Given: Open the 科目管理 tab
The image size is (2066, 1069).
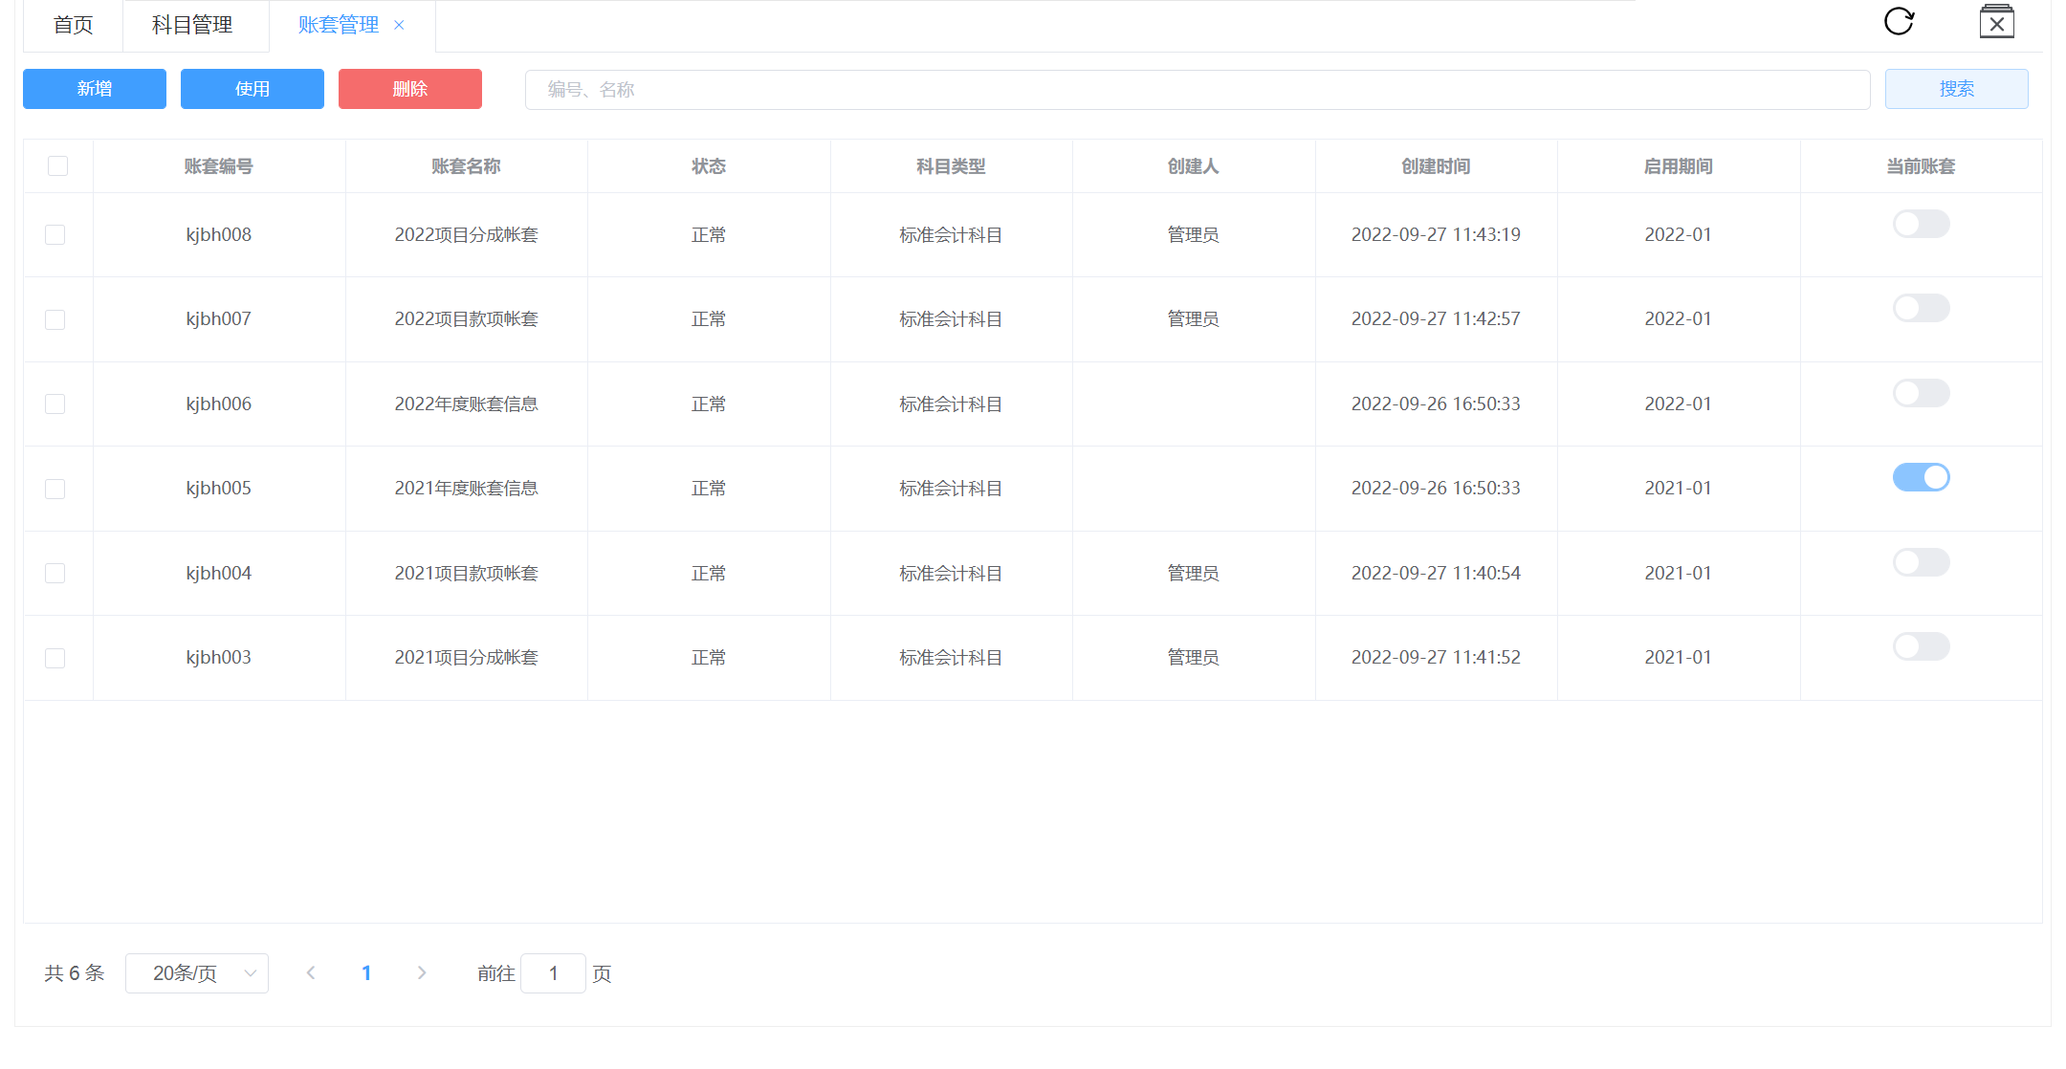Looking at the screenshot, I should tap(192, 26).
